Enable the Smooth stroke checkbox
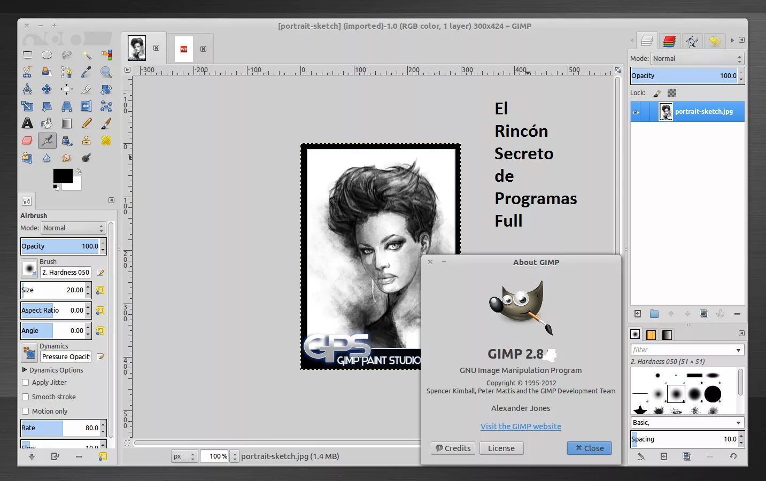Image resolution: width=766 pixels, height=481 pixels. 25,397
